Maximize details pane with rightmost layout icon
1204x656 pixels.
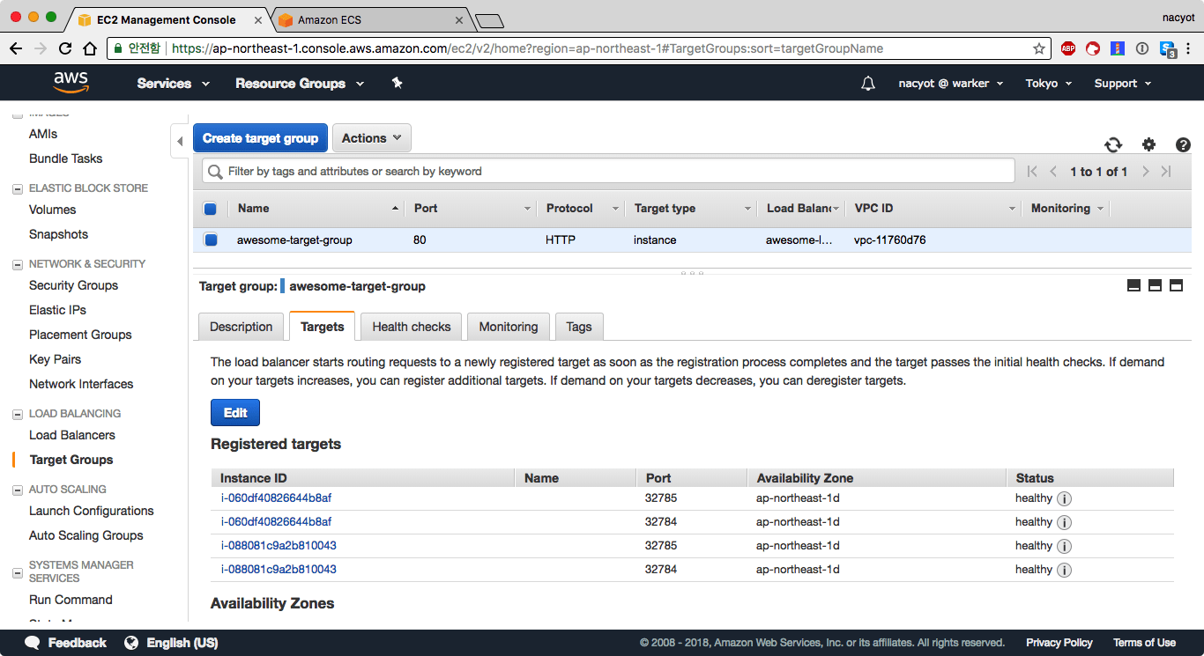coord(1176,285)
